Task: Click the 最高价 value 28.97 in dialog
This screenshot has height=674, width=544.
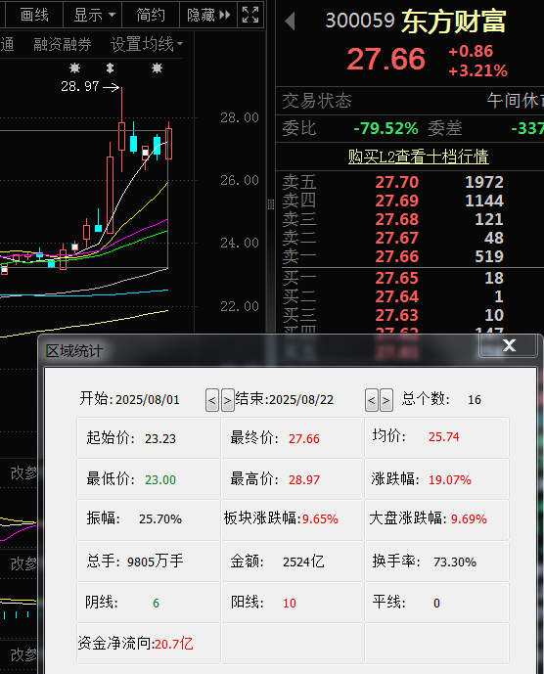Action: point(303,479)
